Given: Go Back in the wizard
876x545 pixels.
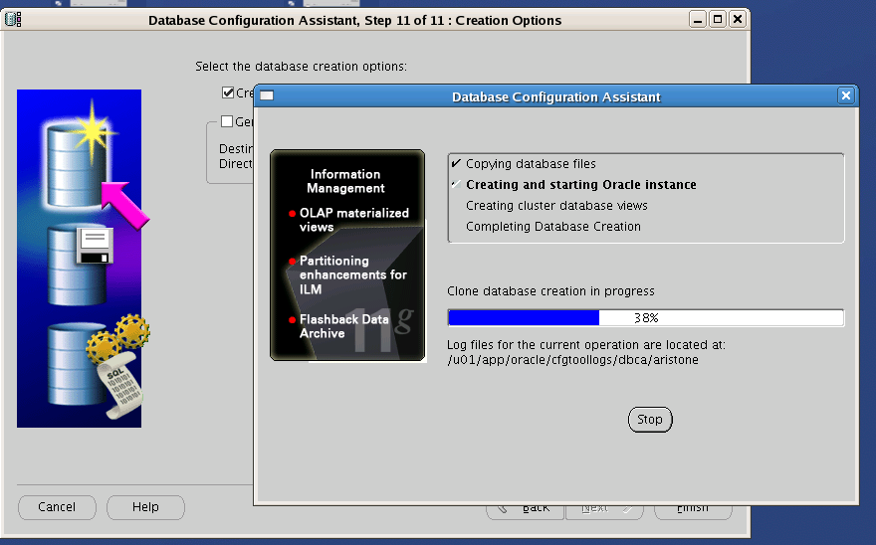Looking at the screenshot, I should tap(526, 511).
